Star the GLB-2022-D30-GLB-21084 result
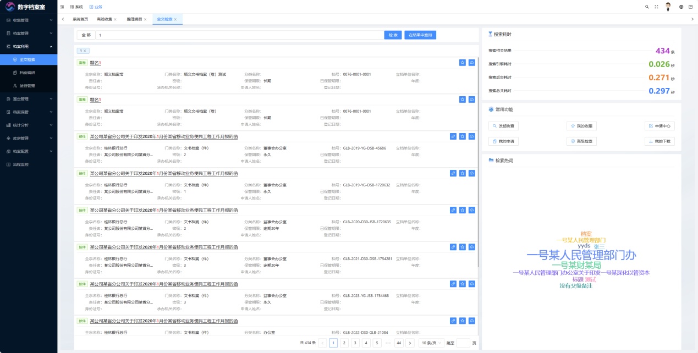The height and width of the screenshot is (353, 698). 463,321
